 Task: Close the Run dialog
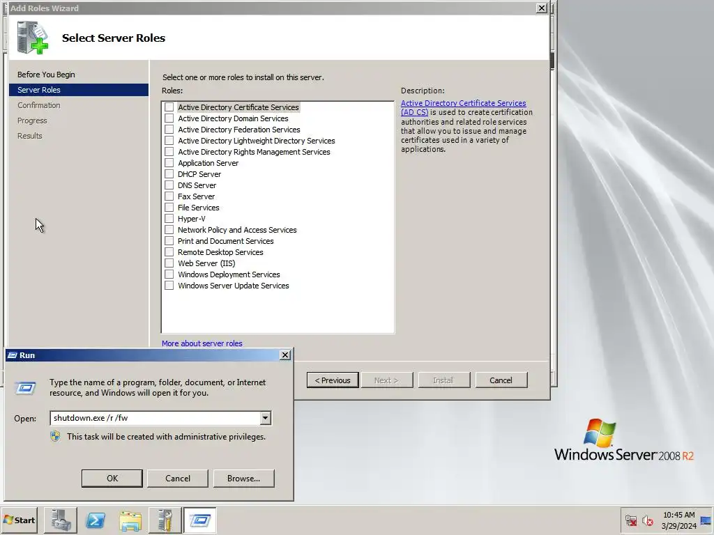click(285, 355)
